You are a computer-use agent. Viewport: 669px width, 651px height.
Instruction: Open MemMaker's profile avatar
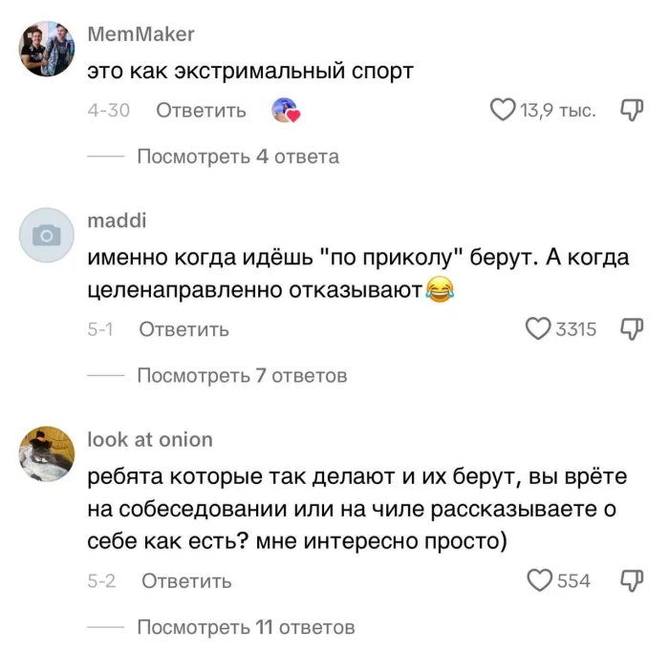click(47, 50)
